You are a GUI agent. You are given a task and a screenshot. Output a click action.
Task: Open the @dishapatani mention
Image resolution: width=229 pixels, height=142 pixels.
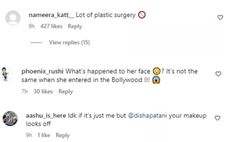148,116
